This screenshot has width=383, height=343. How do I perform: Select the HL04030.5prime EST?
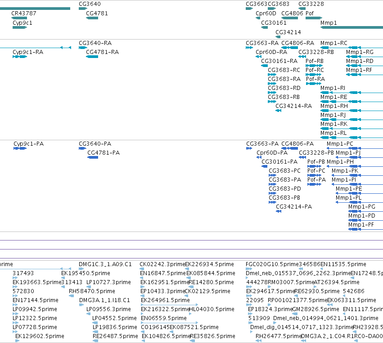[x=190, y=314]
